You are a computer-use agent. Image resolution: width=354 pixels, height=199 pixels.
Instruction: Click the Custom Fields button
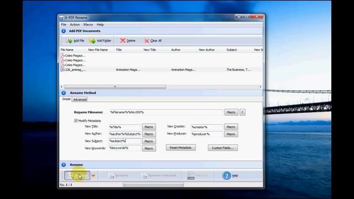[222, 148]
